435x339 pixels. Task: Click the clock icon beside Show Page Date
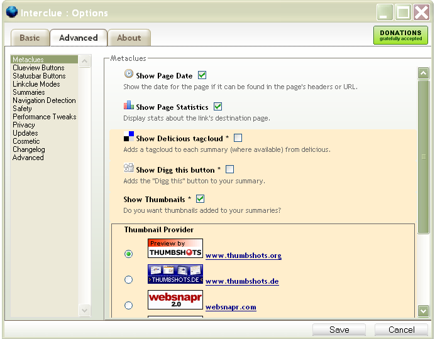(128, 73)
